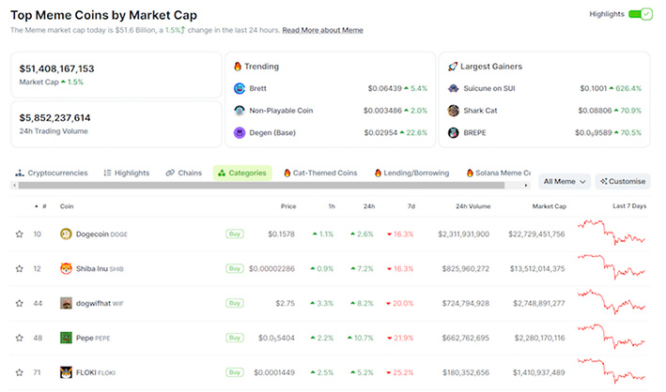Click the Degen (Base) coin icon
The image size is (666, 392).
click(240, 133)
